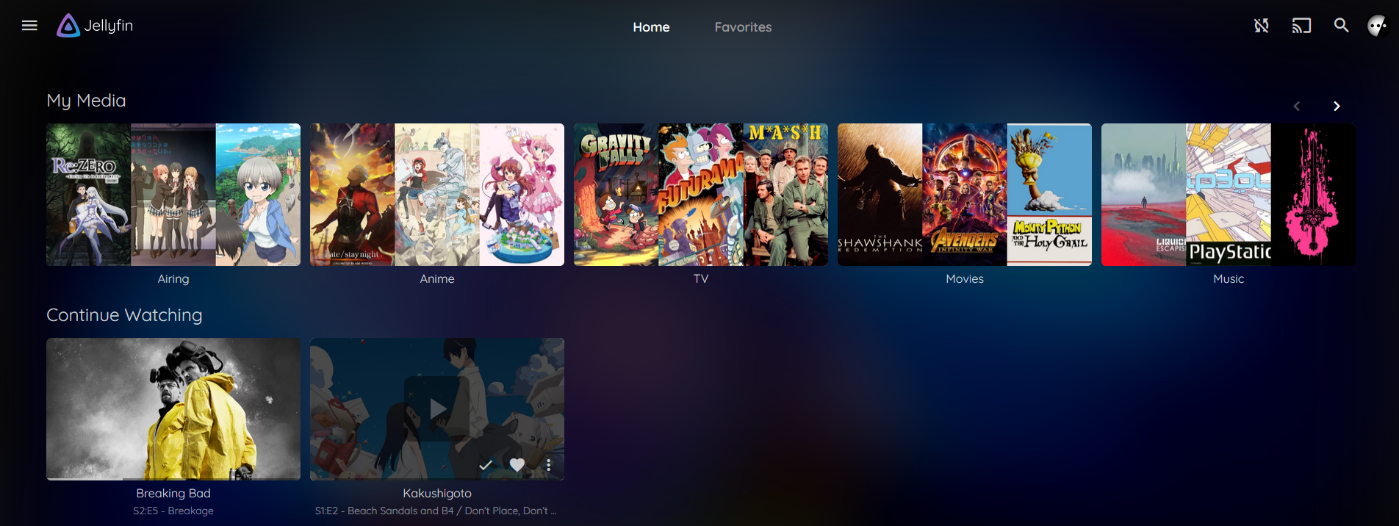The image size is (1399, 526).
Task: Click the Jellyfin logo
Action: (x=96, y=26)
